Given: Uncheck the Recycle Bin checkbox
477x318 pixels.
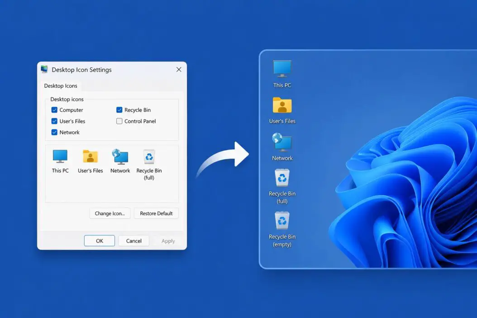Looking at the screenshot, I should [x=119, y=110].
